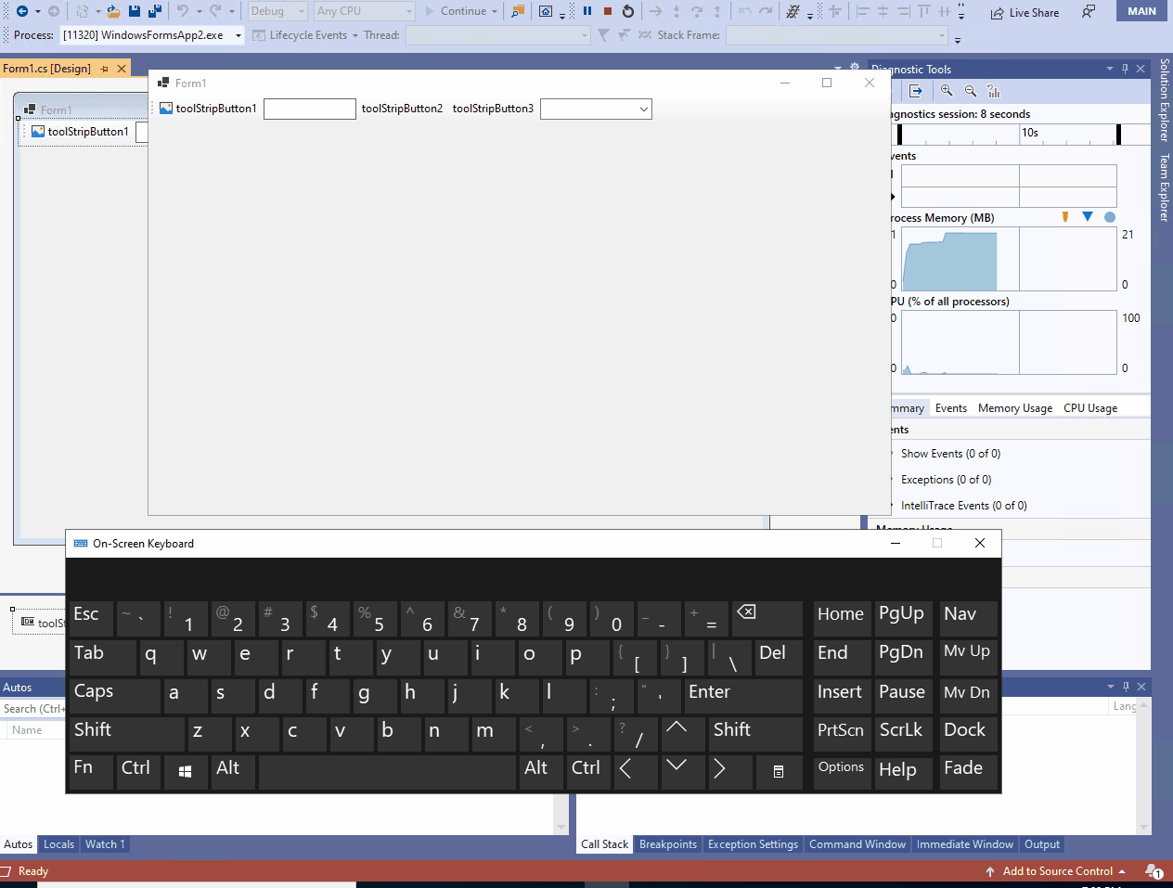Screen dimensions: 1173x888
Task: Click the notifications icon in status bar
Action: (1154, 871)
